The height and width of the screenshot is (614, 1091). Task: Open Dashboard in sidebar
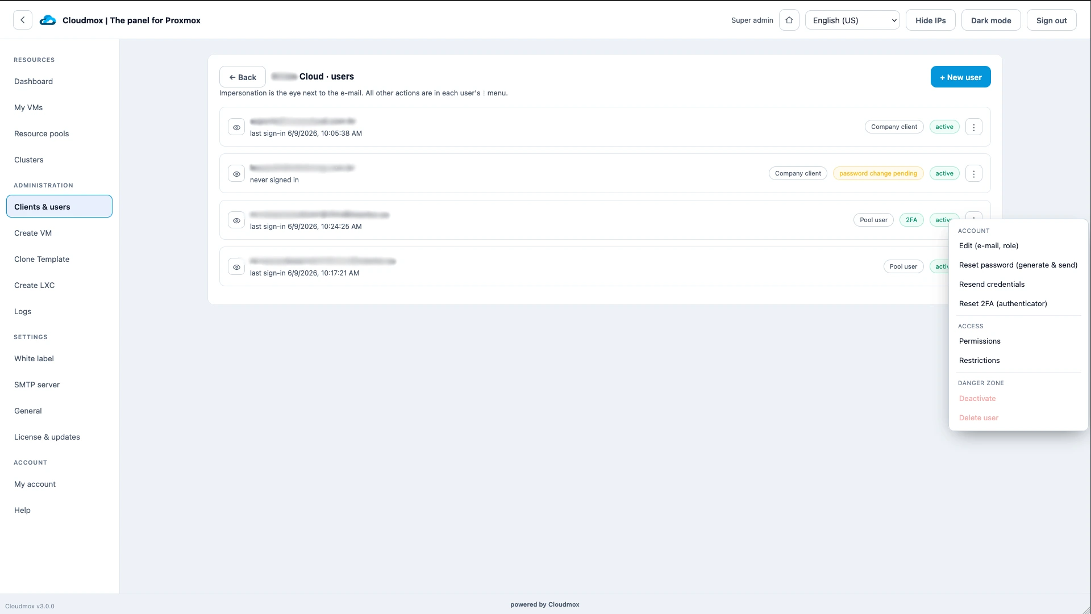pos(59,81)
